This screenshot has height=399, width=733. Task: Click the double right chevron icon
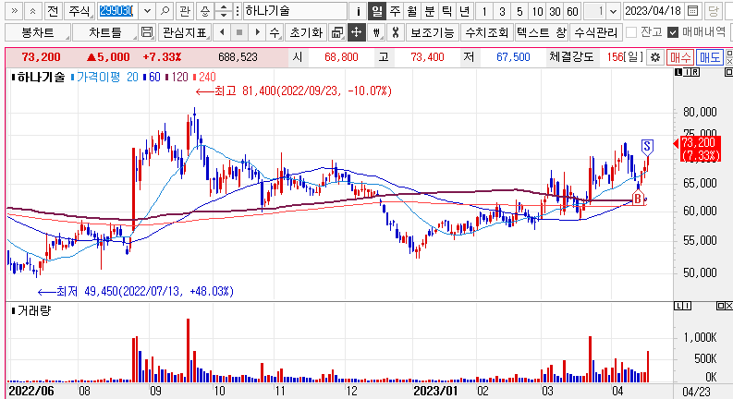(x=14, y=11)
